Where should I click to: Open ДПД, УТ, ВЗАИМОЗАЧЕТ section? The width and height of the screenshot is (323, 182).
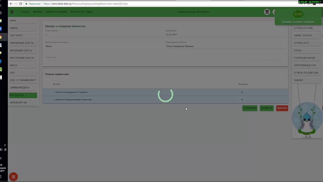[x=23, y=80]
